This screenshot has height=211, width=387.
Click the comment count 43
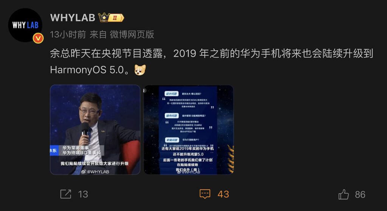tap(223, 194)
